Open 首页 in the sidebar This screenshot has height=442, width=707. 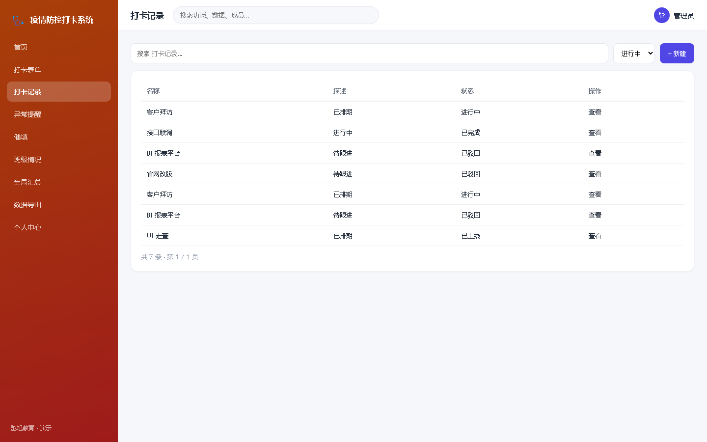[x=59, y=47]
